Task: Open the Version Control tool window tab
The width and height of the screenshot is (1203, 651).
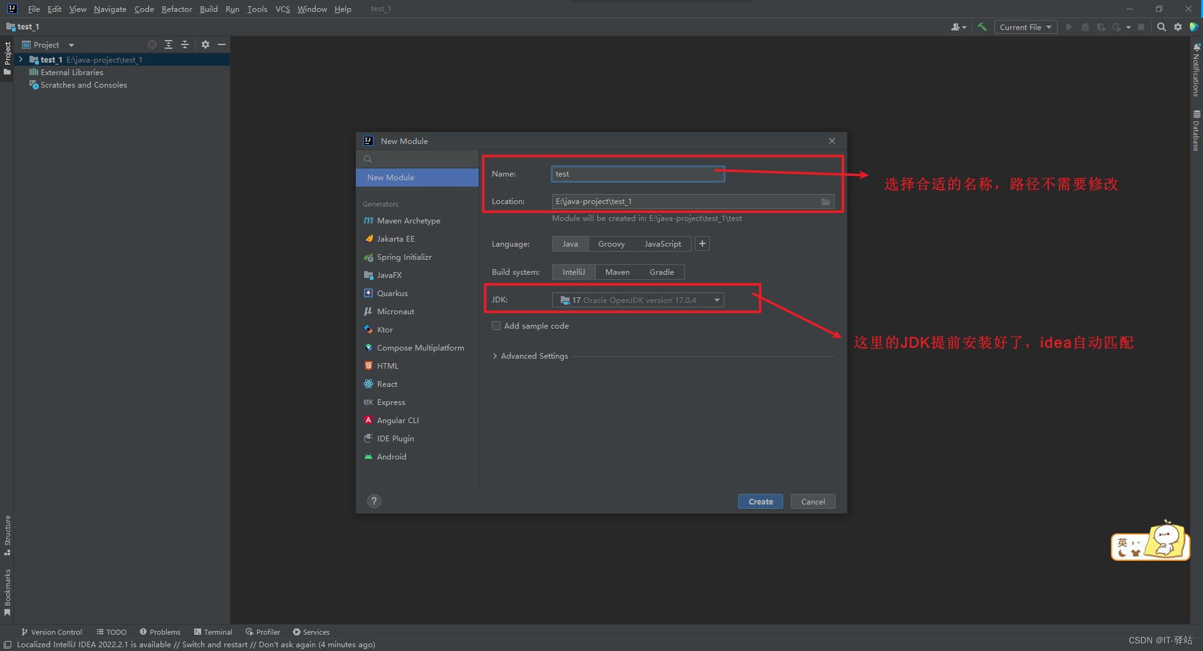Action: click(x=51, y=632)
